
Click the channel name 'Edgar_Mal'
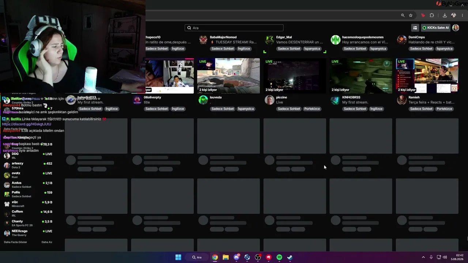pyautogui.click(x=284, y=37)
